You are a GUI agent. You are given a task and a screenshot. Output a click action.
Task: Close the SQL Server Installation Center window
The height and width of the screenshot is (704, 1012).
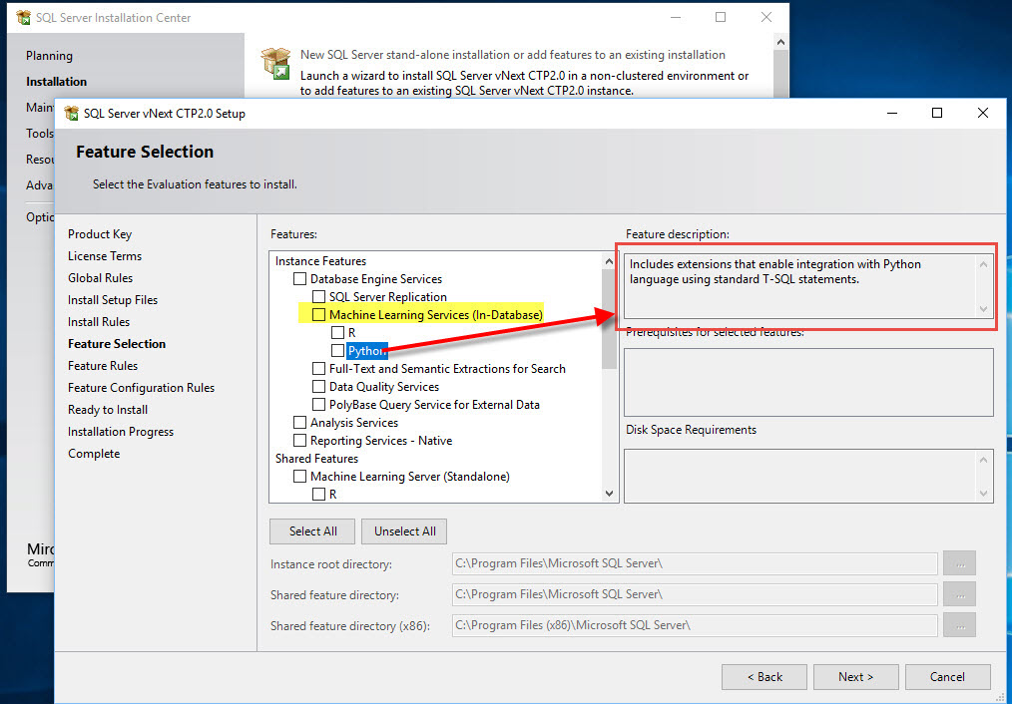766,17
